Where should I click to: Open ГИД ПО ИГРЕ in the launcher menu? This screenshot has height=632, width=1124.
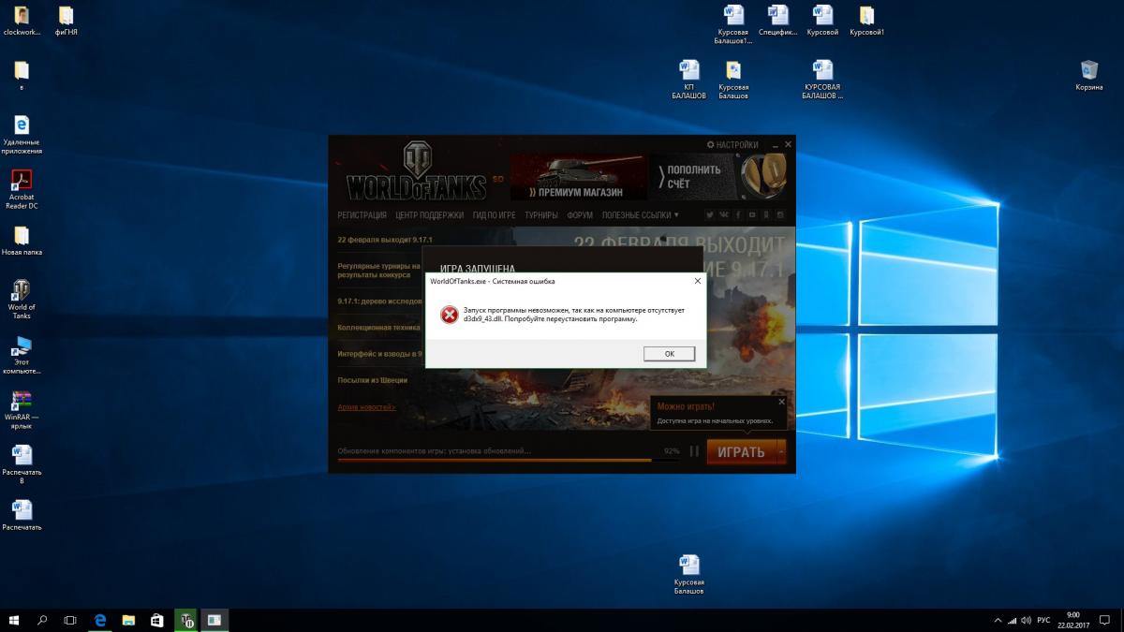click(494, 215)
